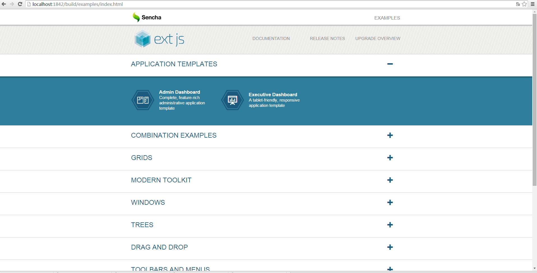Click the Executive Dashboard title link

273,95
